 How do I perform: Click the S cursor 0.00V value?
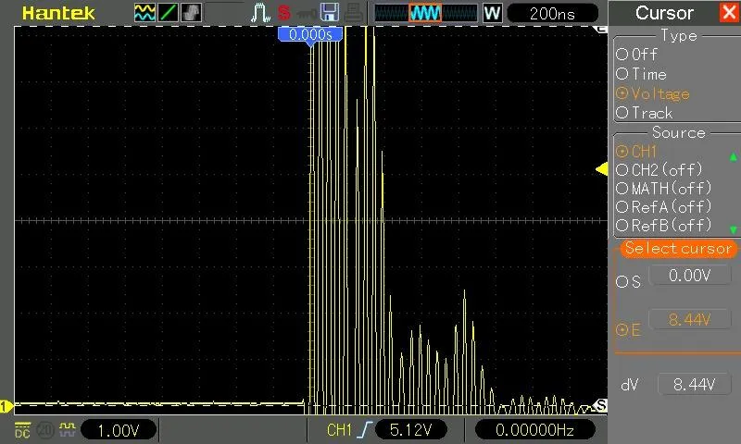tap(690, 275)
